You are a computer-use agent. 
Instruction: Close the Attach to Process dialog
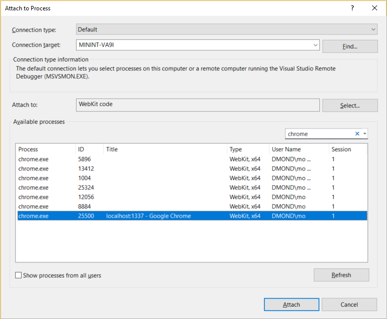click(x=375, y=8)
